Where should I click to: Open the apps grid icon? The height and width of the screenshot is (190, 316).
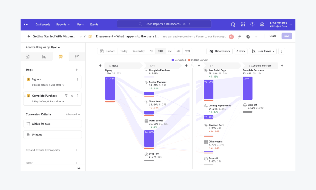(x=243, y=25)
